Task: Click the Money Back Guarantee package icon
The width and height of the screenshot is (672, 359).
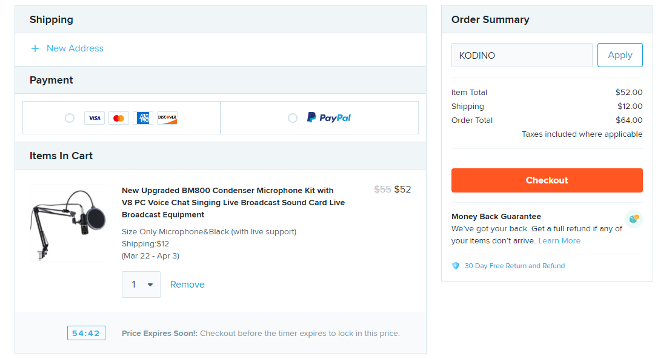Action: click(x=633, y=219)
